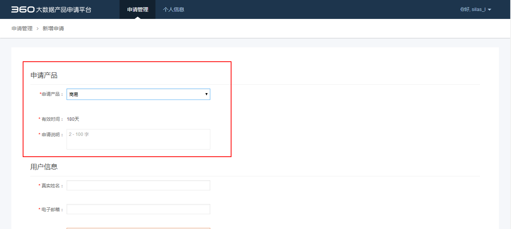Open the 个人信息 tab
Screen dimensions: 511x229
tap(173, 9)
